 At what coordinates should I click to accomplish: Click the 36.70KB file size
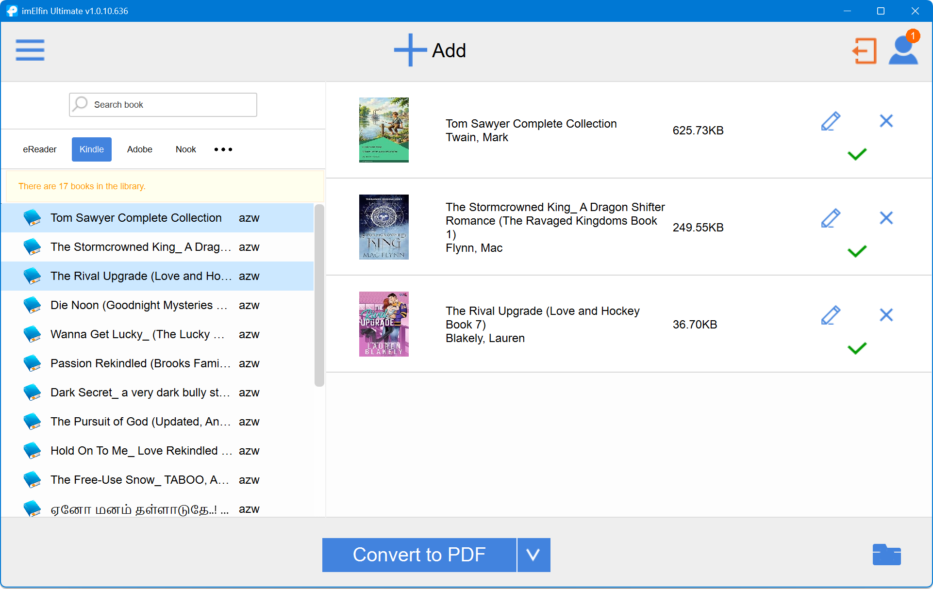[695, 325]
